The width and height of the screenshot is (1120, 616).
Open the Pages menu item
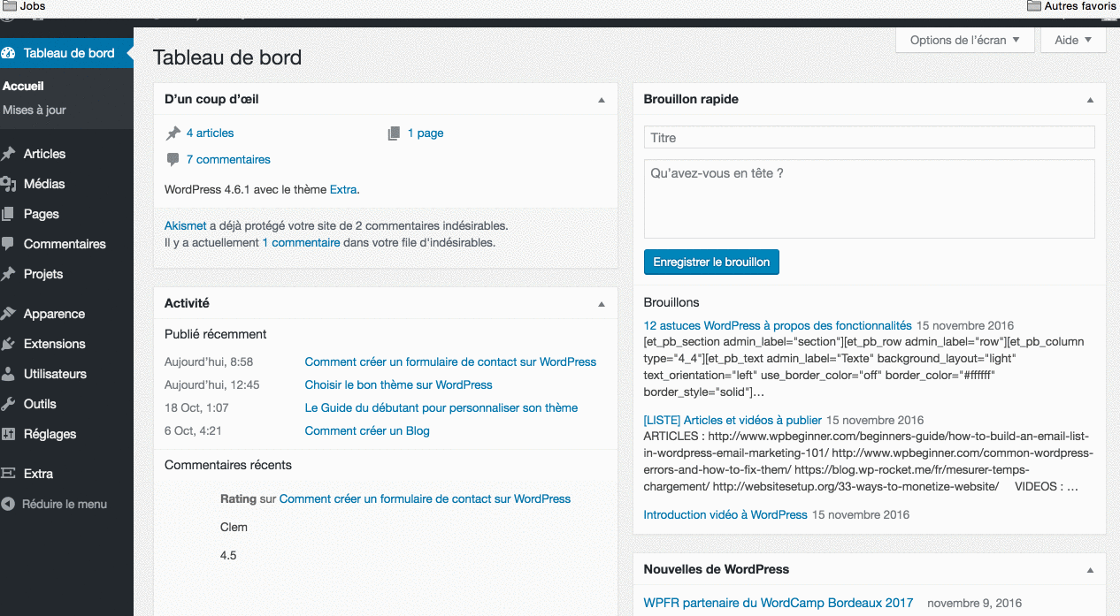[x=42, y=214]
